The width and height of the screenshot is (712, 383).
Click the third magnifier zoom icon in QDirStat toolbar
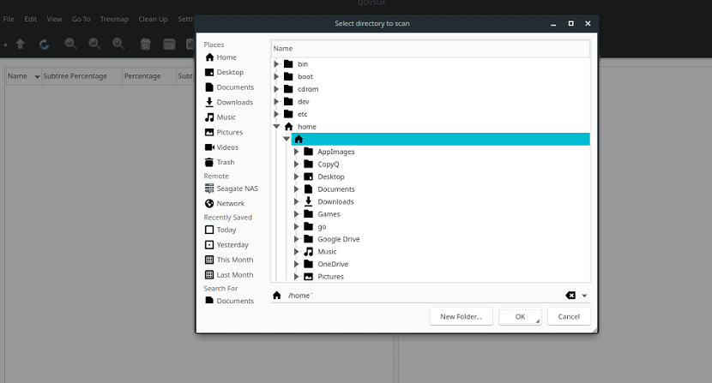(118, 44)
